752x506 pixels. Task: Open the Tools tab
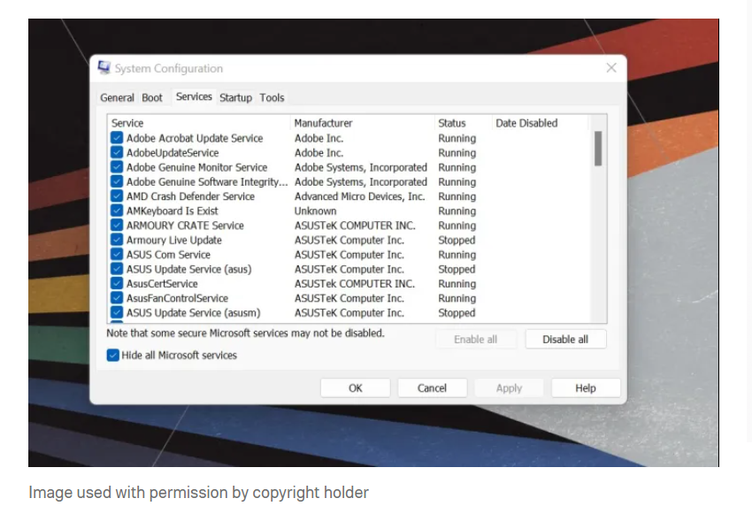[x=272, y=98]
